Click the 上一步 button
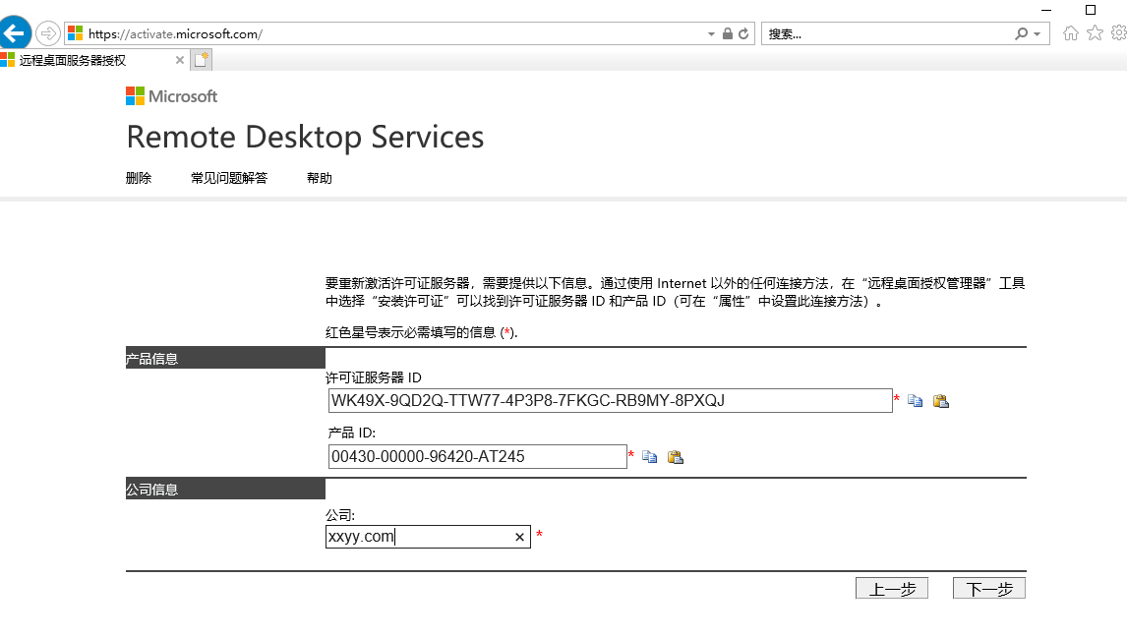The width and height of the screenshot is (1127, 637). (892, 588)
